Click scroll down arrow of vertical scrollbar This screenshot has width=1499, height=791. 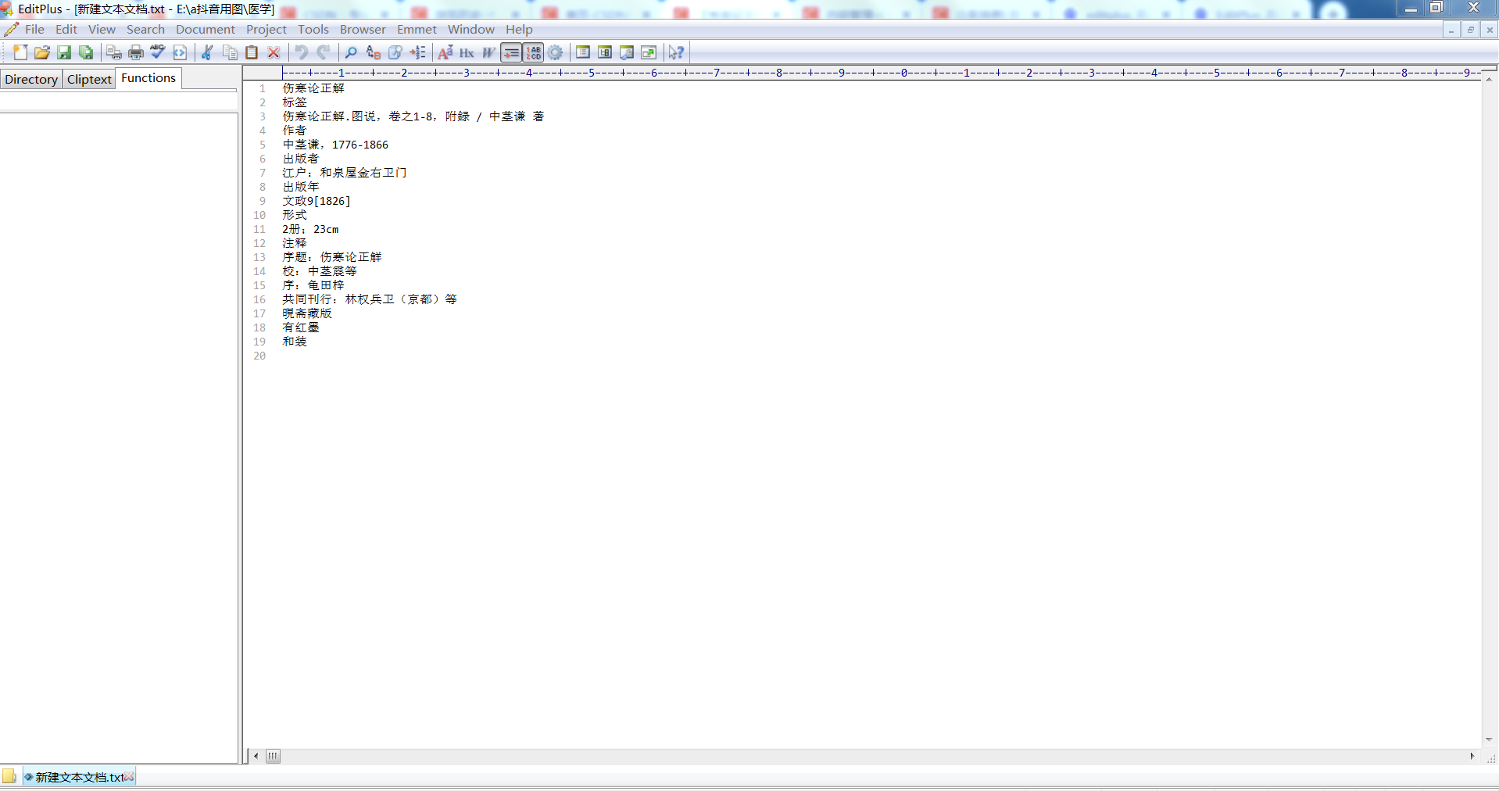(1489, 739)
